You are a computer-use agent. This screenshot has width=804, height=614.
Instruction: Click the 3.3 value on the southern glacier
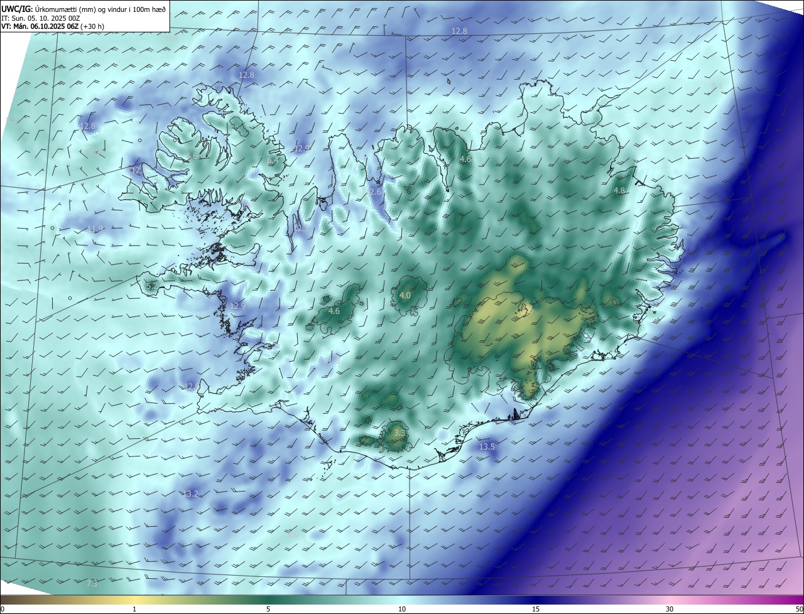click(399, 433)
